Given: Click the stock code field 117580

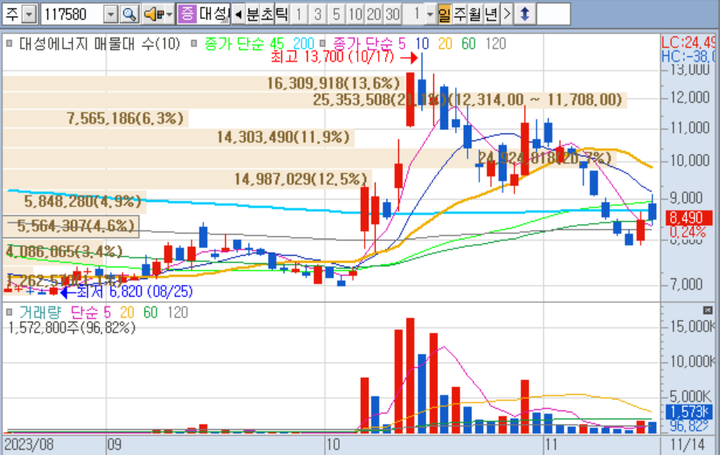Looking at the screenshot, I should (x=72, y=15).
